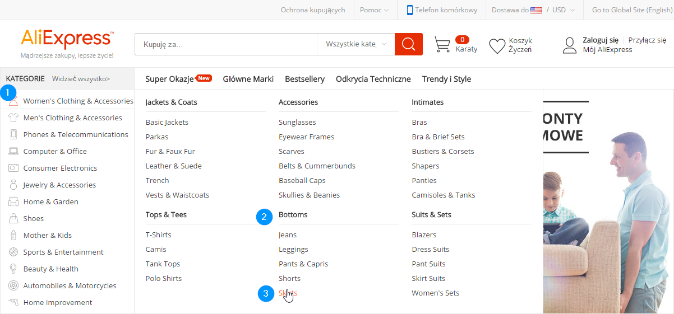674x314 pixels.
Task: Click the orange search magnifier button
Action: point(409,44)
